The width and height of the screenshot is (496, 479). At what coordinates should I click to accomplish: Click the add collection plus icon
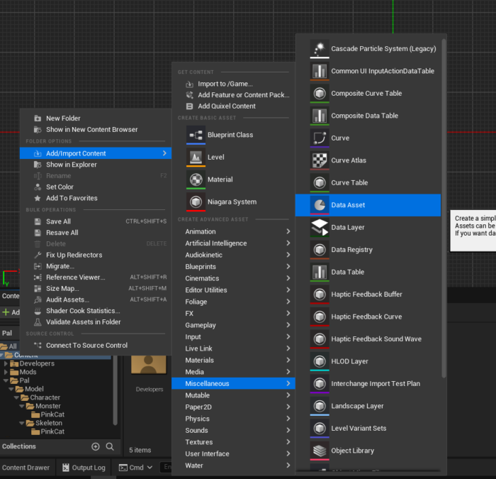point(95,446)
